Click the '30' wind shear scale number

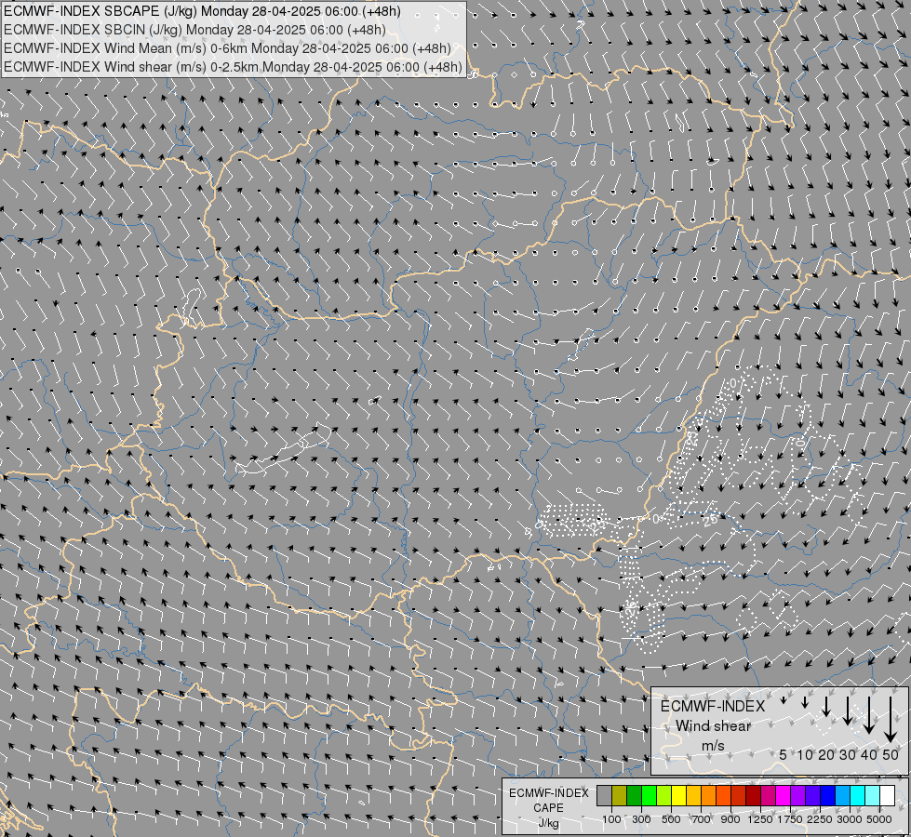pyautogui.click(x=848, y=754)
